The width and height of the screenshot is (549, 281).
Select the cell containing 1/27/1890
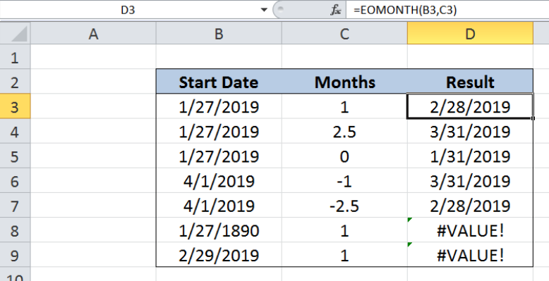(219, 230)
